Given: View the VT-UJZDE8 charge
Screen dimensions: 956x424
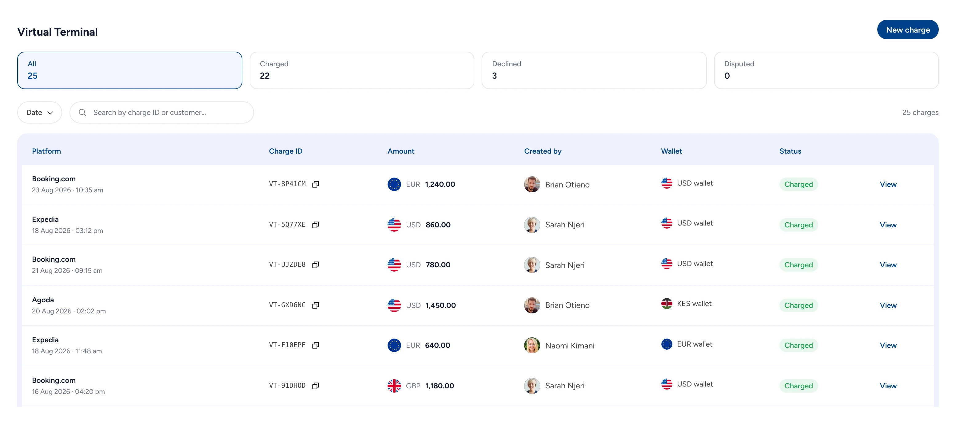Looking at the screenshot, I should (x=888, y=265).
